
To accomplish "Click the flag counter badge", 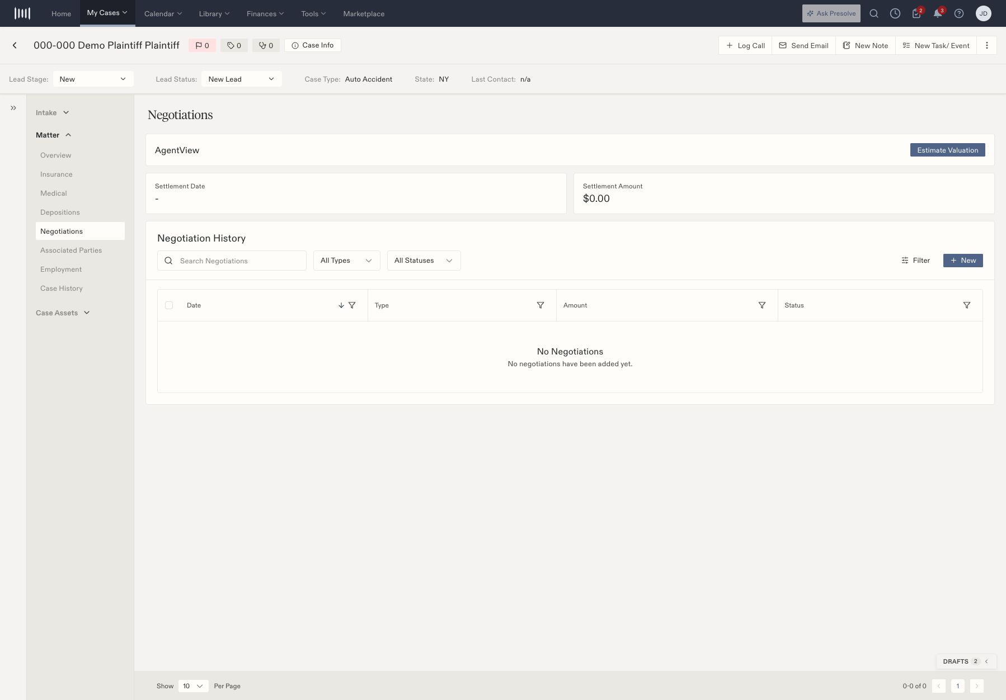I will click(x=202, y=45).
